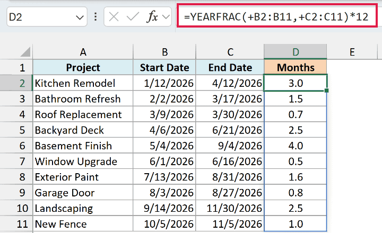
Task: Select the Garage Door cell
Action: (83, 192)
